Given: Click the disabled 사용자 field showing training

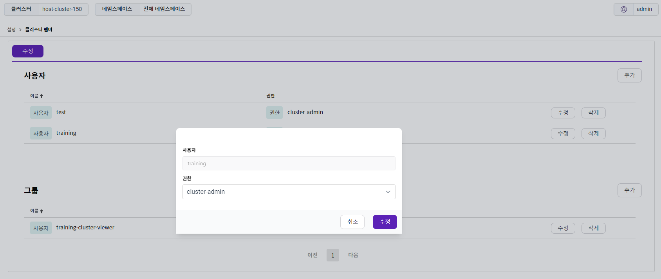Looking at the screenshot, I should 289,163.
